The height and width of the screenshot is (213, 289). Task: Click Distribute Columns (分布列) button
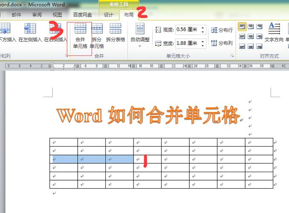[222, 43]
